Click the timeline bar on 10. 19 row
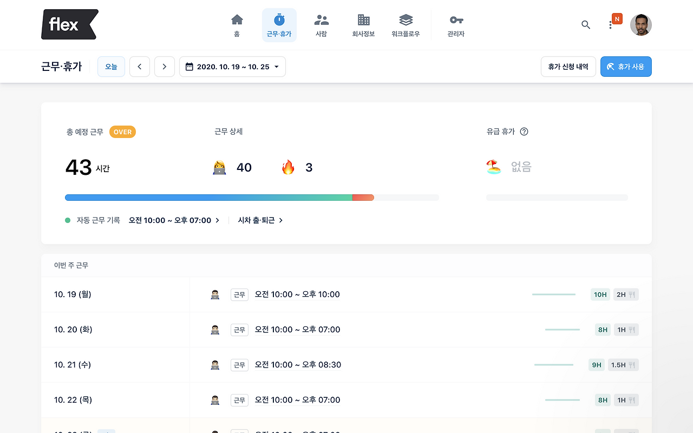The image size is (693, 433). tap(554, 294)
